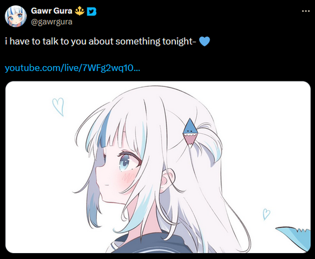Click the small heart doodle near the tail

[x=266, y=214]
